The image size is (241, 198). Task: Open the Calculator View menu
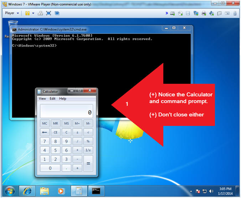[x=42, y=98]
